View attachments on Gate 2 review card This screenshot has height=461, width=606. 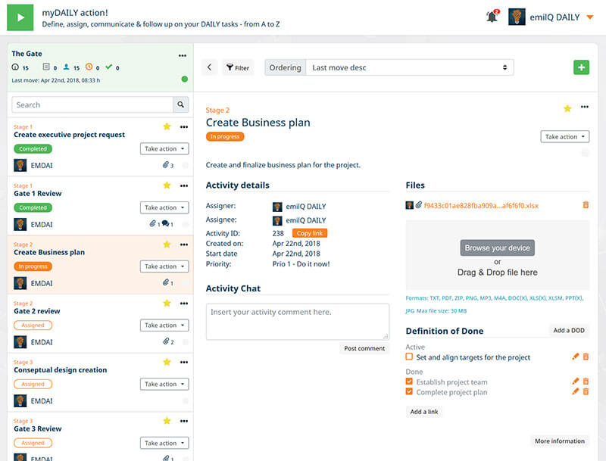point(168,341)
